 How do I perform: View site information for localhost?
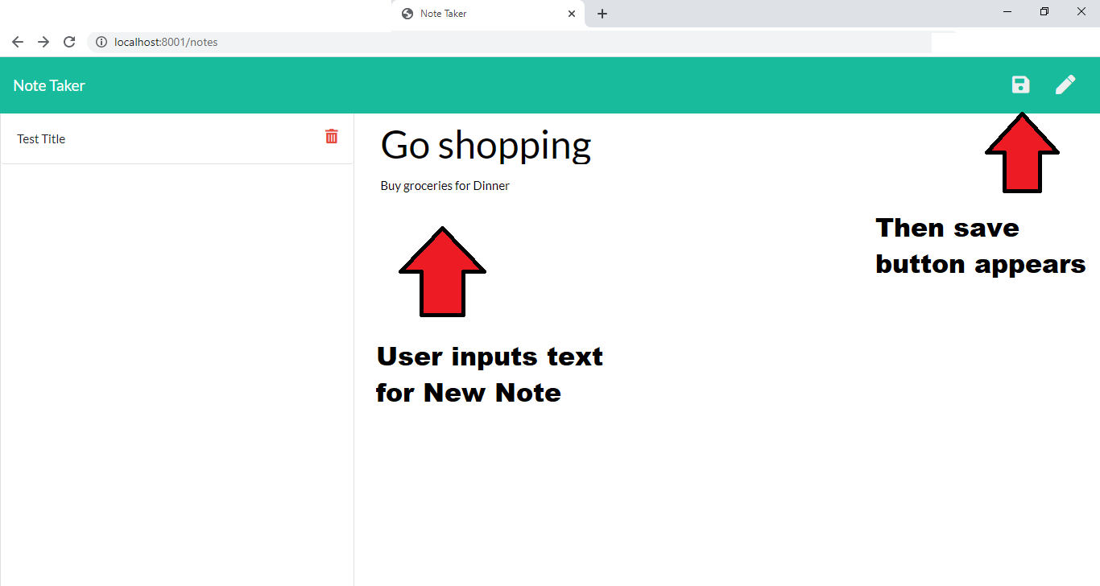[x=101, y=42]
